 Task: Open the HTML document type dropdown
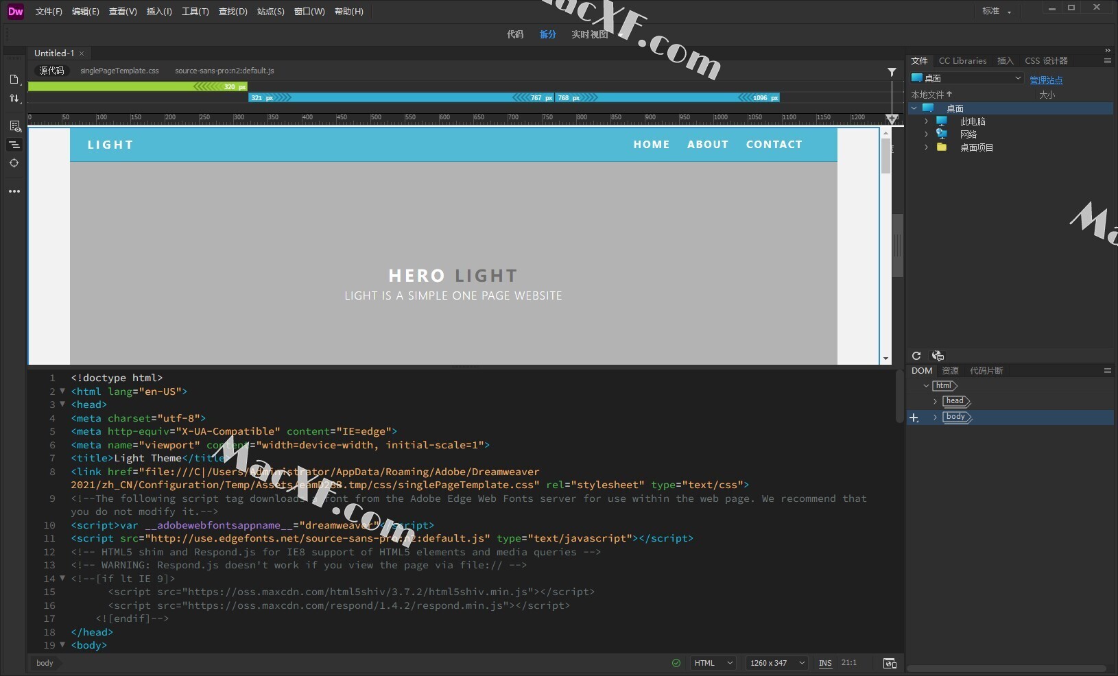713,663
